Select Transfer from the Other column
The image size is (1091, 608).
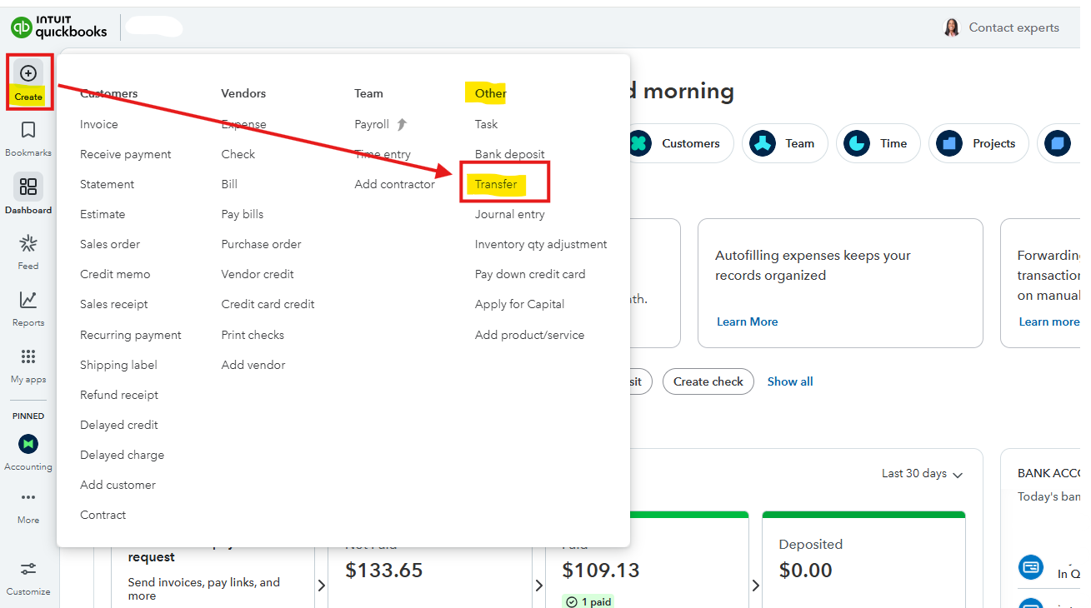point(496,184)
